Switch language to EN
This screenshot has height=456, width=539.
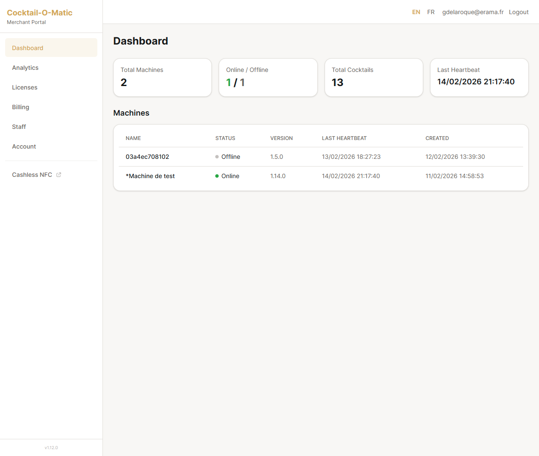[x=416, y=12]
